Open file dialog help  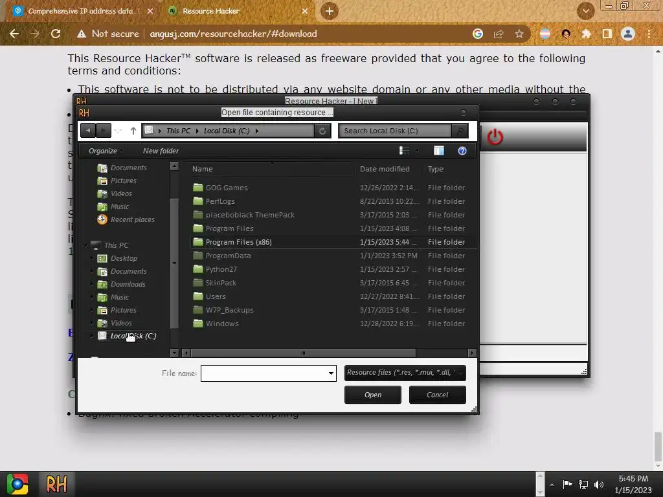coord(462,151)
